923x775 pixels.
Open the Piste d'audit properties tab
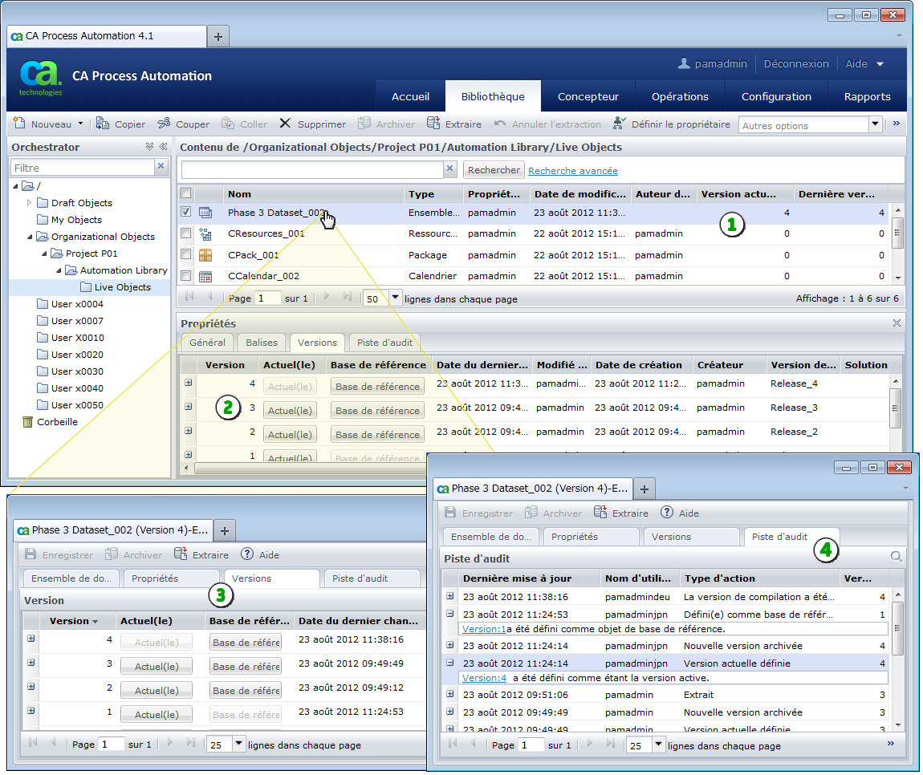(x=384, y=343)
